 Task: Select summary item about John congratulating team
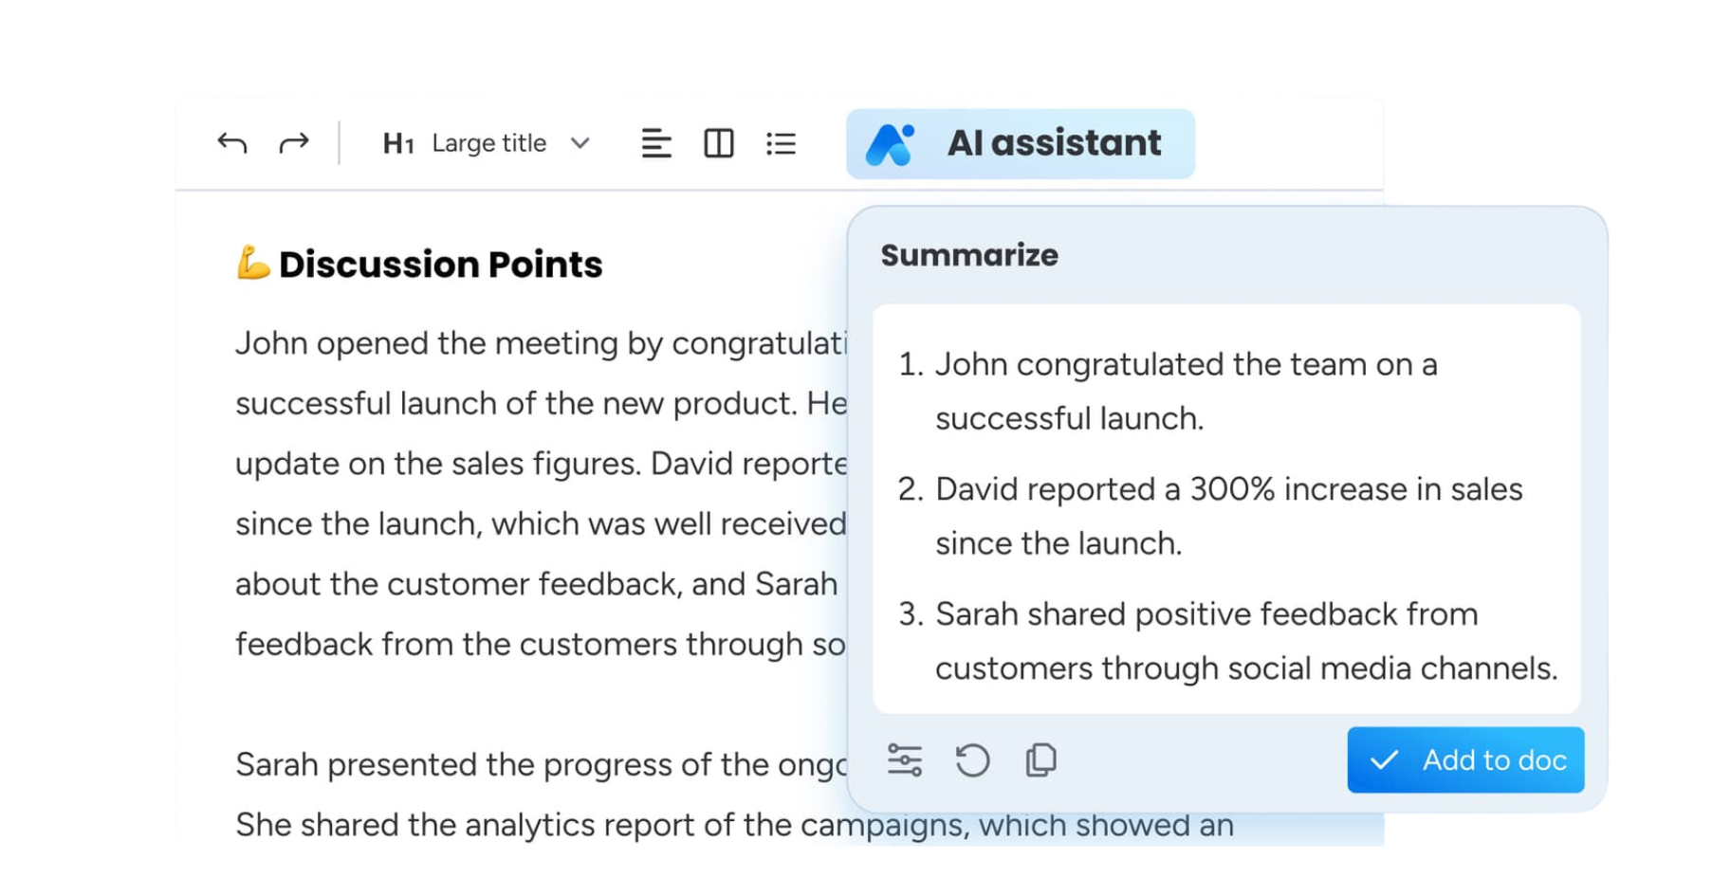pyautogui.click(x=1186, y=391)
